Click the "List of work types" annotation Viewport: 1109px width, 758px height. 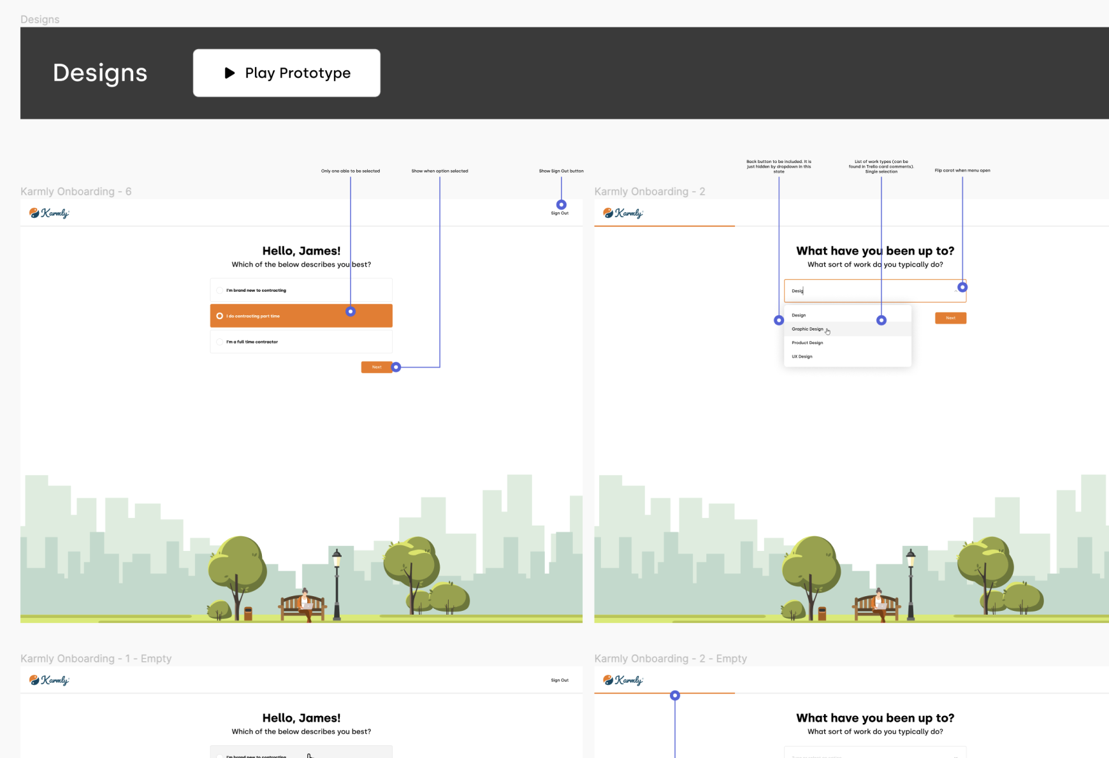pyautogui.click(x=881, y=166)
